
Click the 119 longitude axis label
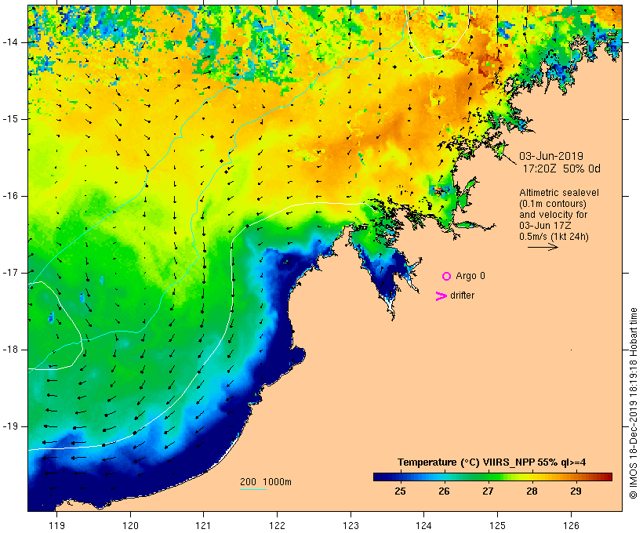pyautogui.click(x=56, y=525)
